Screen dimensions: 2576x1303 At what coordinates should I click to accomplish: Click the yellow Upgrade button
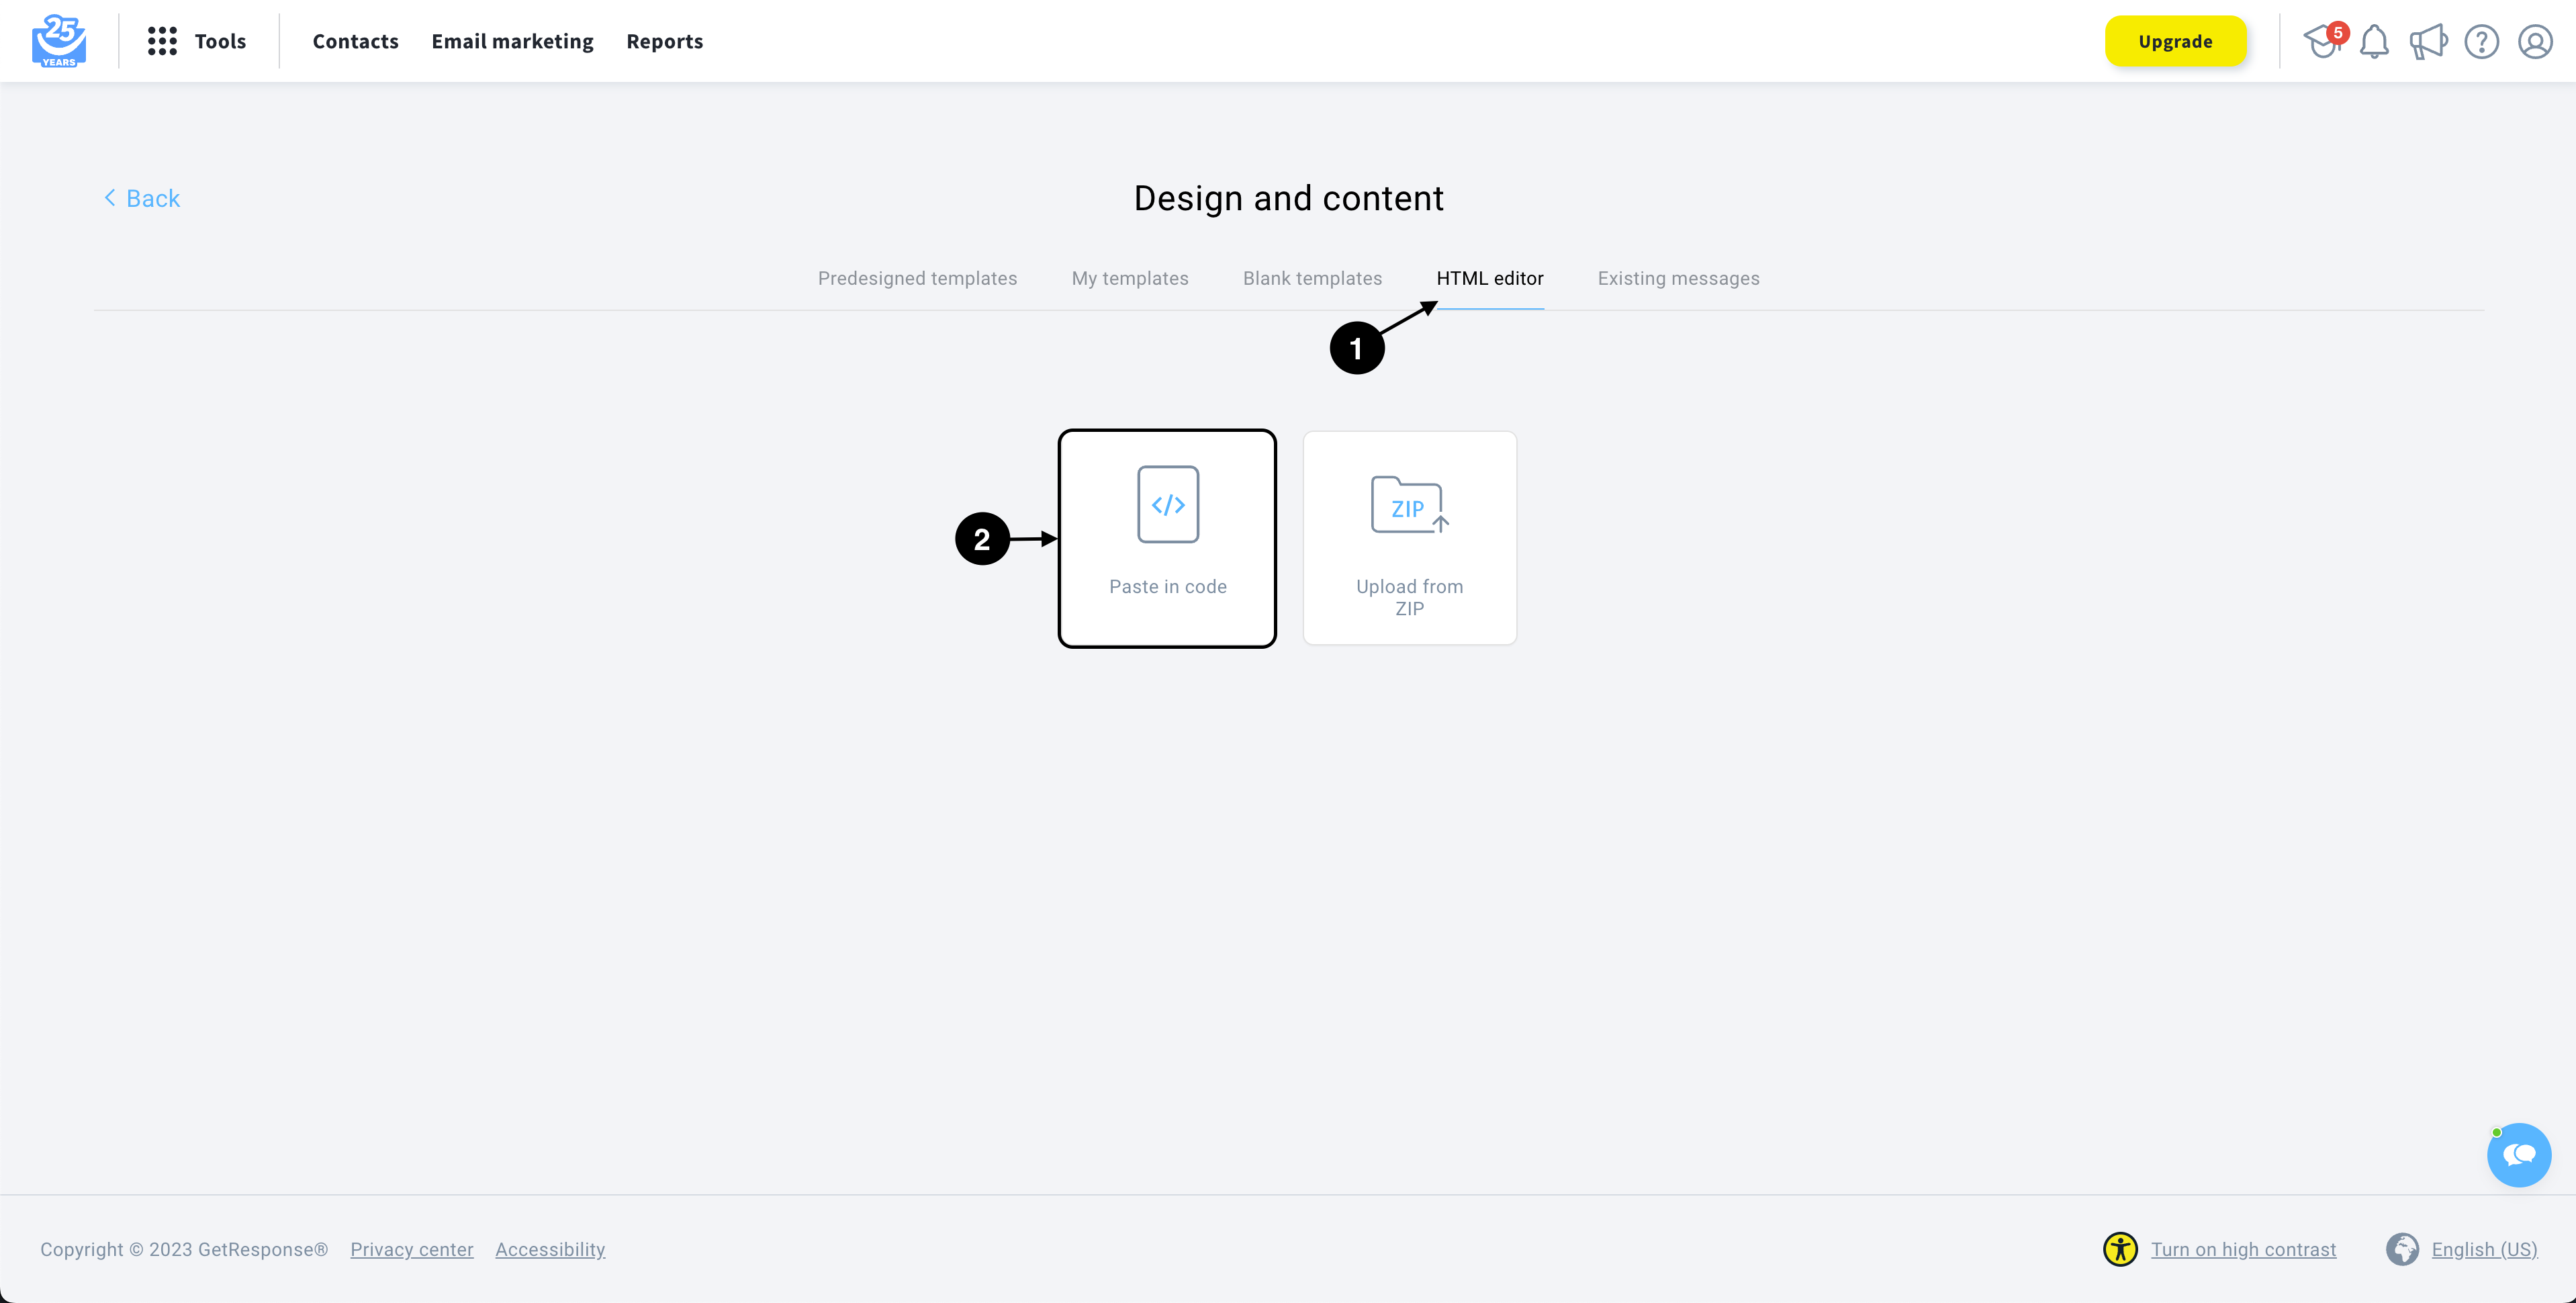tap(2175, 41)
